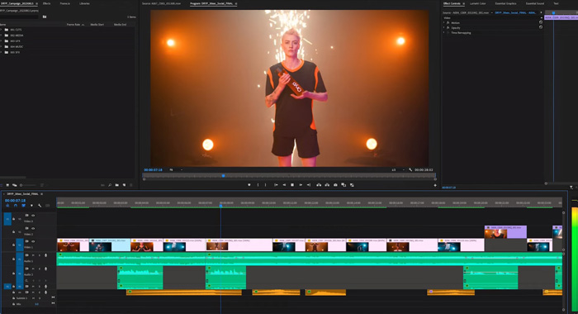Stop playback in the Program monitor
This screenshot has height=314, width=578.
point(292,185)
